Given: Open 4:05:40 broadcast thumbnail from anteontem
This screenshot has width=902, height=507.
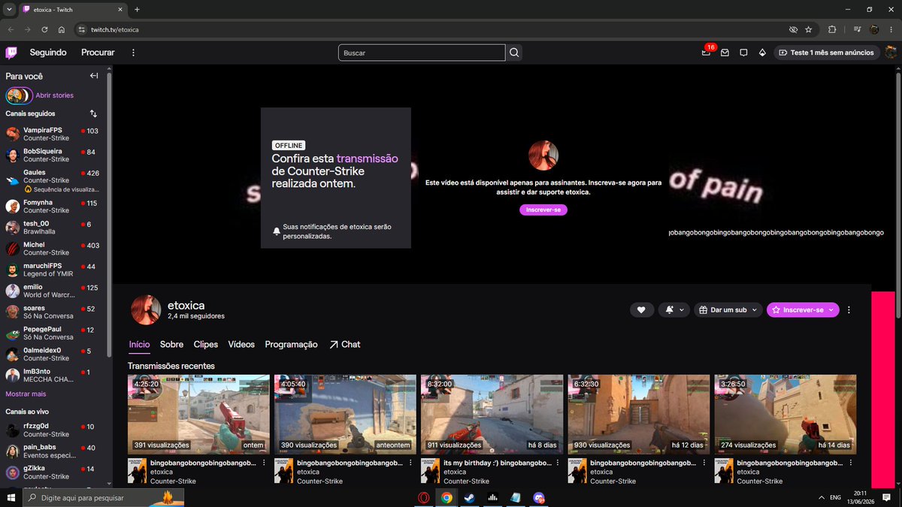Looking at the screenshot, I should point(345,414).
